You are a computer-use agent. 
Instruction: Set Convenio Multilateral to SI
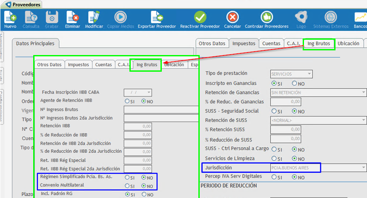click(x=127, y=186)
